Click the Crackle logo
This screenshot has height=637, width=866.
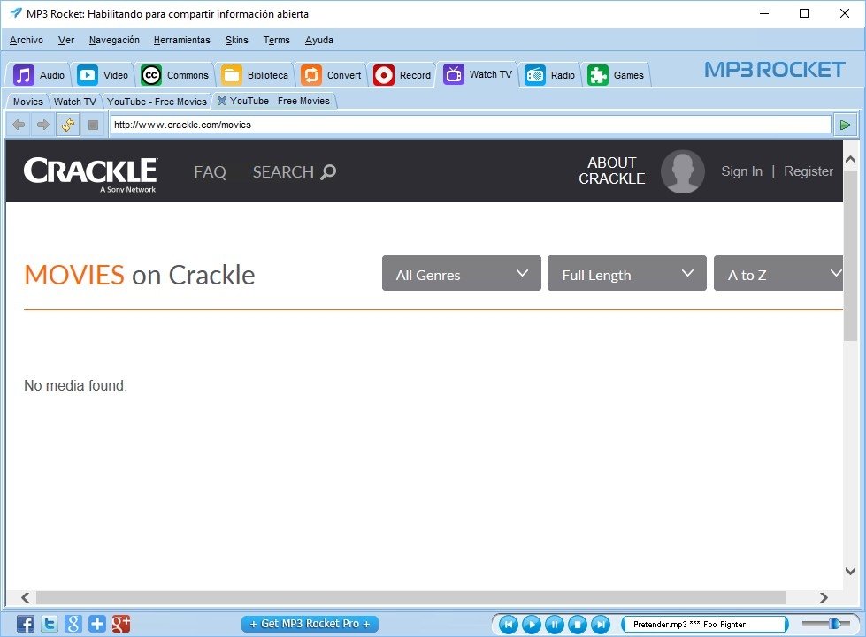tap(90, 174)
